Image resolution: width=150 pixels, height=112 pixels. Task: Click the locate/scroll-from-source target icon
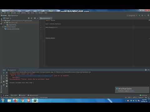coord(29,18)
